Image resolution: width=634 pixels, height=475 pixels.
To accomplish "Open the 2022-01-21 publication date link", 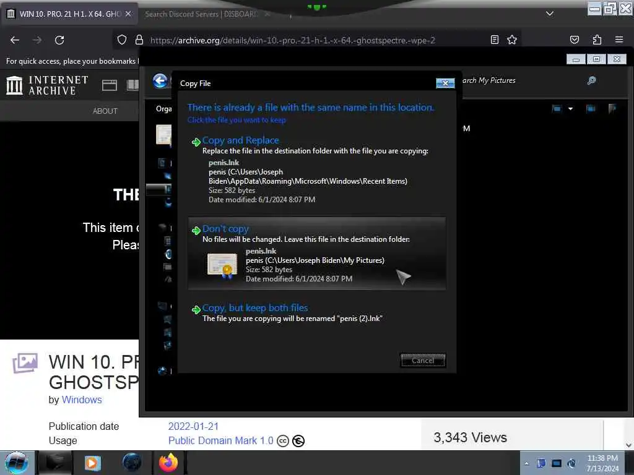I will click(193, 426).
